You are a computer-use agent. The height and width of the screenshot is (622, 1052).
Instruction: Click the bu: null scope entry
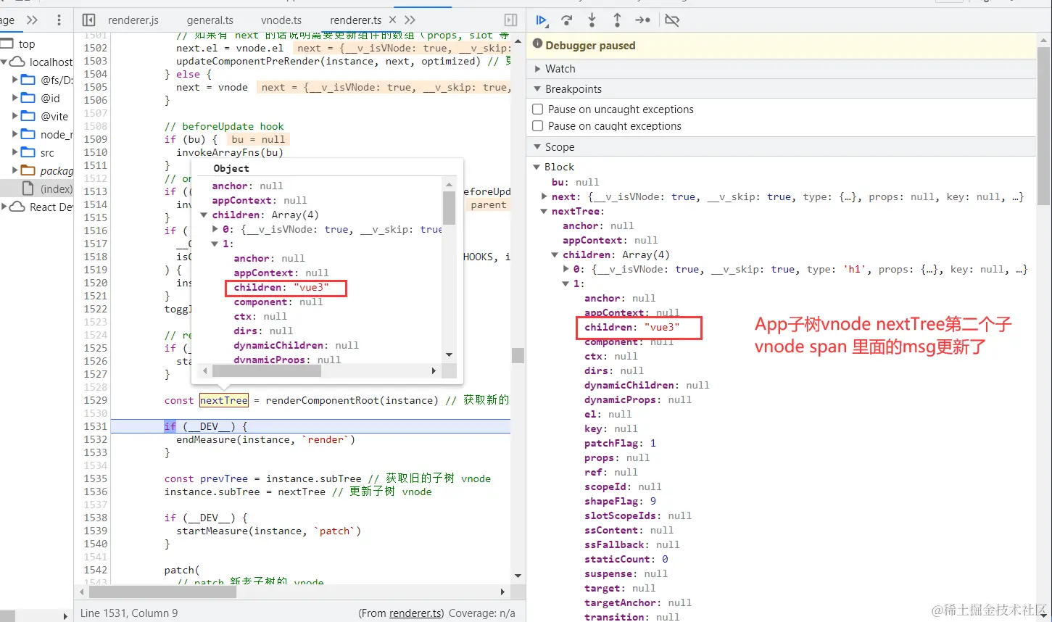click(x=575, y=182)
